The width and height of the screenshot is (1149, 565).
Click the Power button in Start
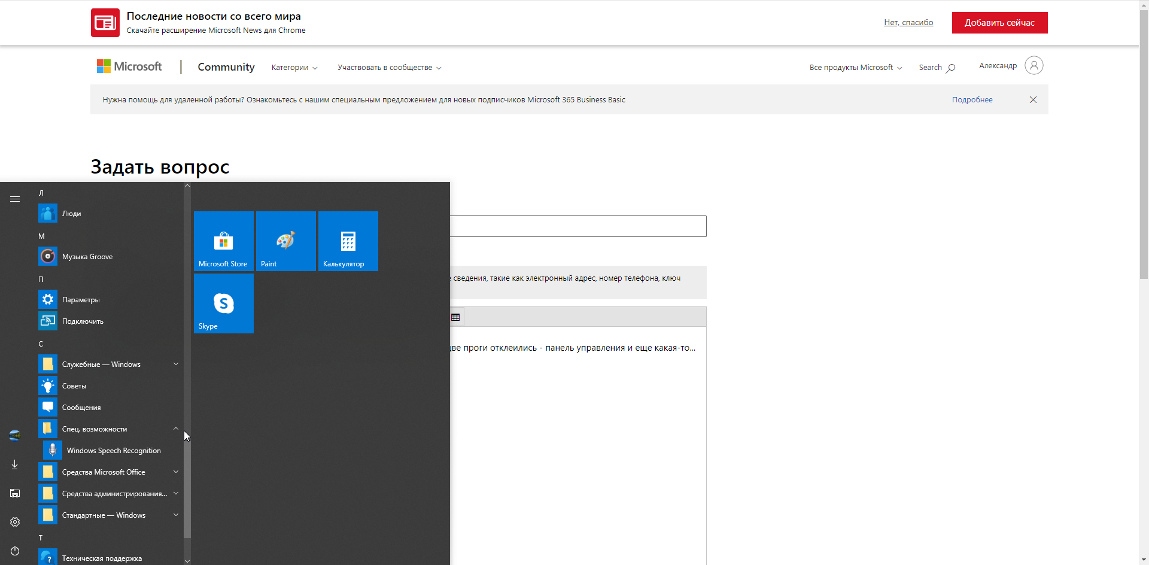coord(15,551)
